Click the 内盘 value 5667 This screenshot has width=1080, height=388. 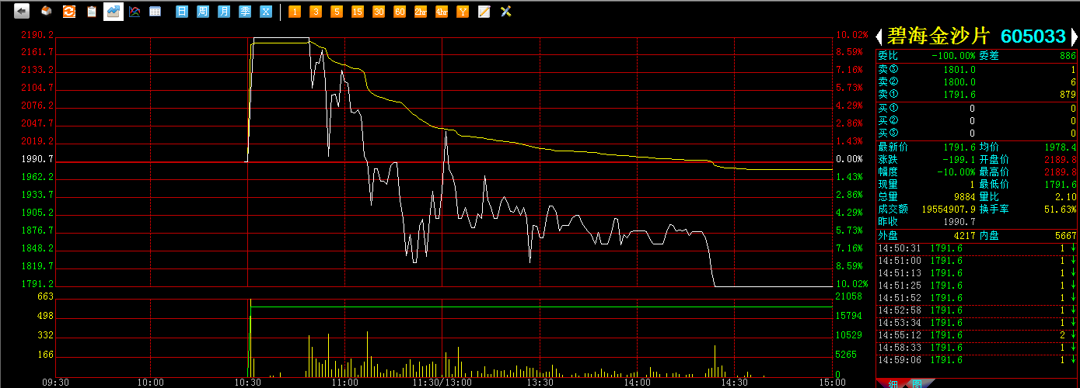click(x=1067, y=235)
